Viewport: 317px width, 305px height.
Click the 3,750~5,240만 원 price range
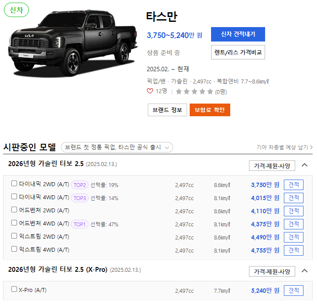[174, 35]
